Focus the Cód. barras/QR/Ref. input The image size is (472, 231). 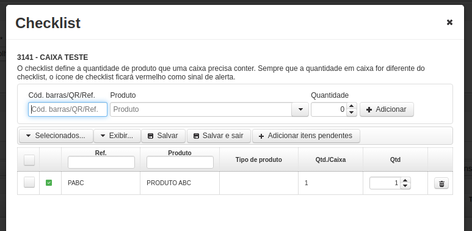pyautogui.click(x=68, y=109)
